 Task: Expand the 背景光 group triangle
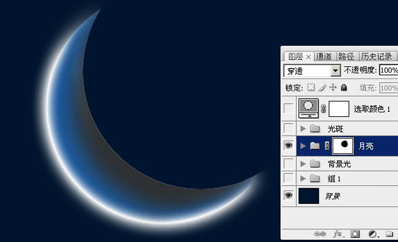[x=304, y=164]
